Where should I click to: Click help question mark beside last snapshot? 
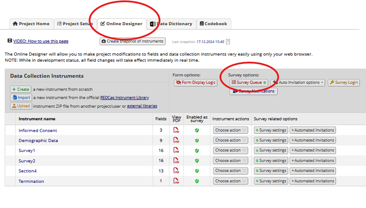tap(228, 42)
